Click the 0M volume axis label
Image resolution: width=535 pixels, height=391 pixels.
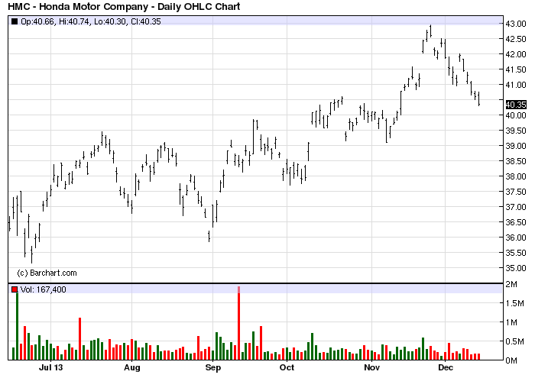click(x=511, y=360)
